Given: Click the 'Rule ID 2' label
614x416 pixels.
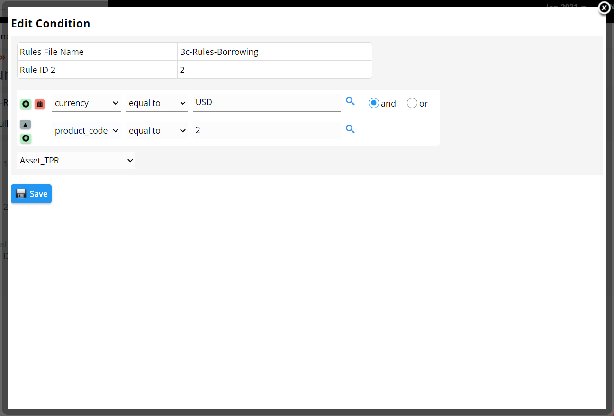Looking at the screenshot, I should tap(38, 70).
